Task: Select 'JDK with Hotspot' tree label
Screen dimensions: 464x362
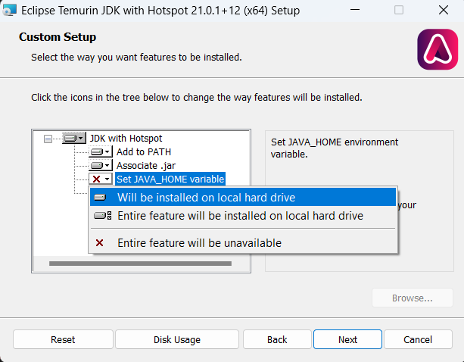Action: click(x=126, y=139)
